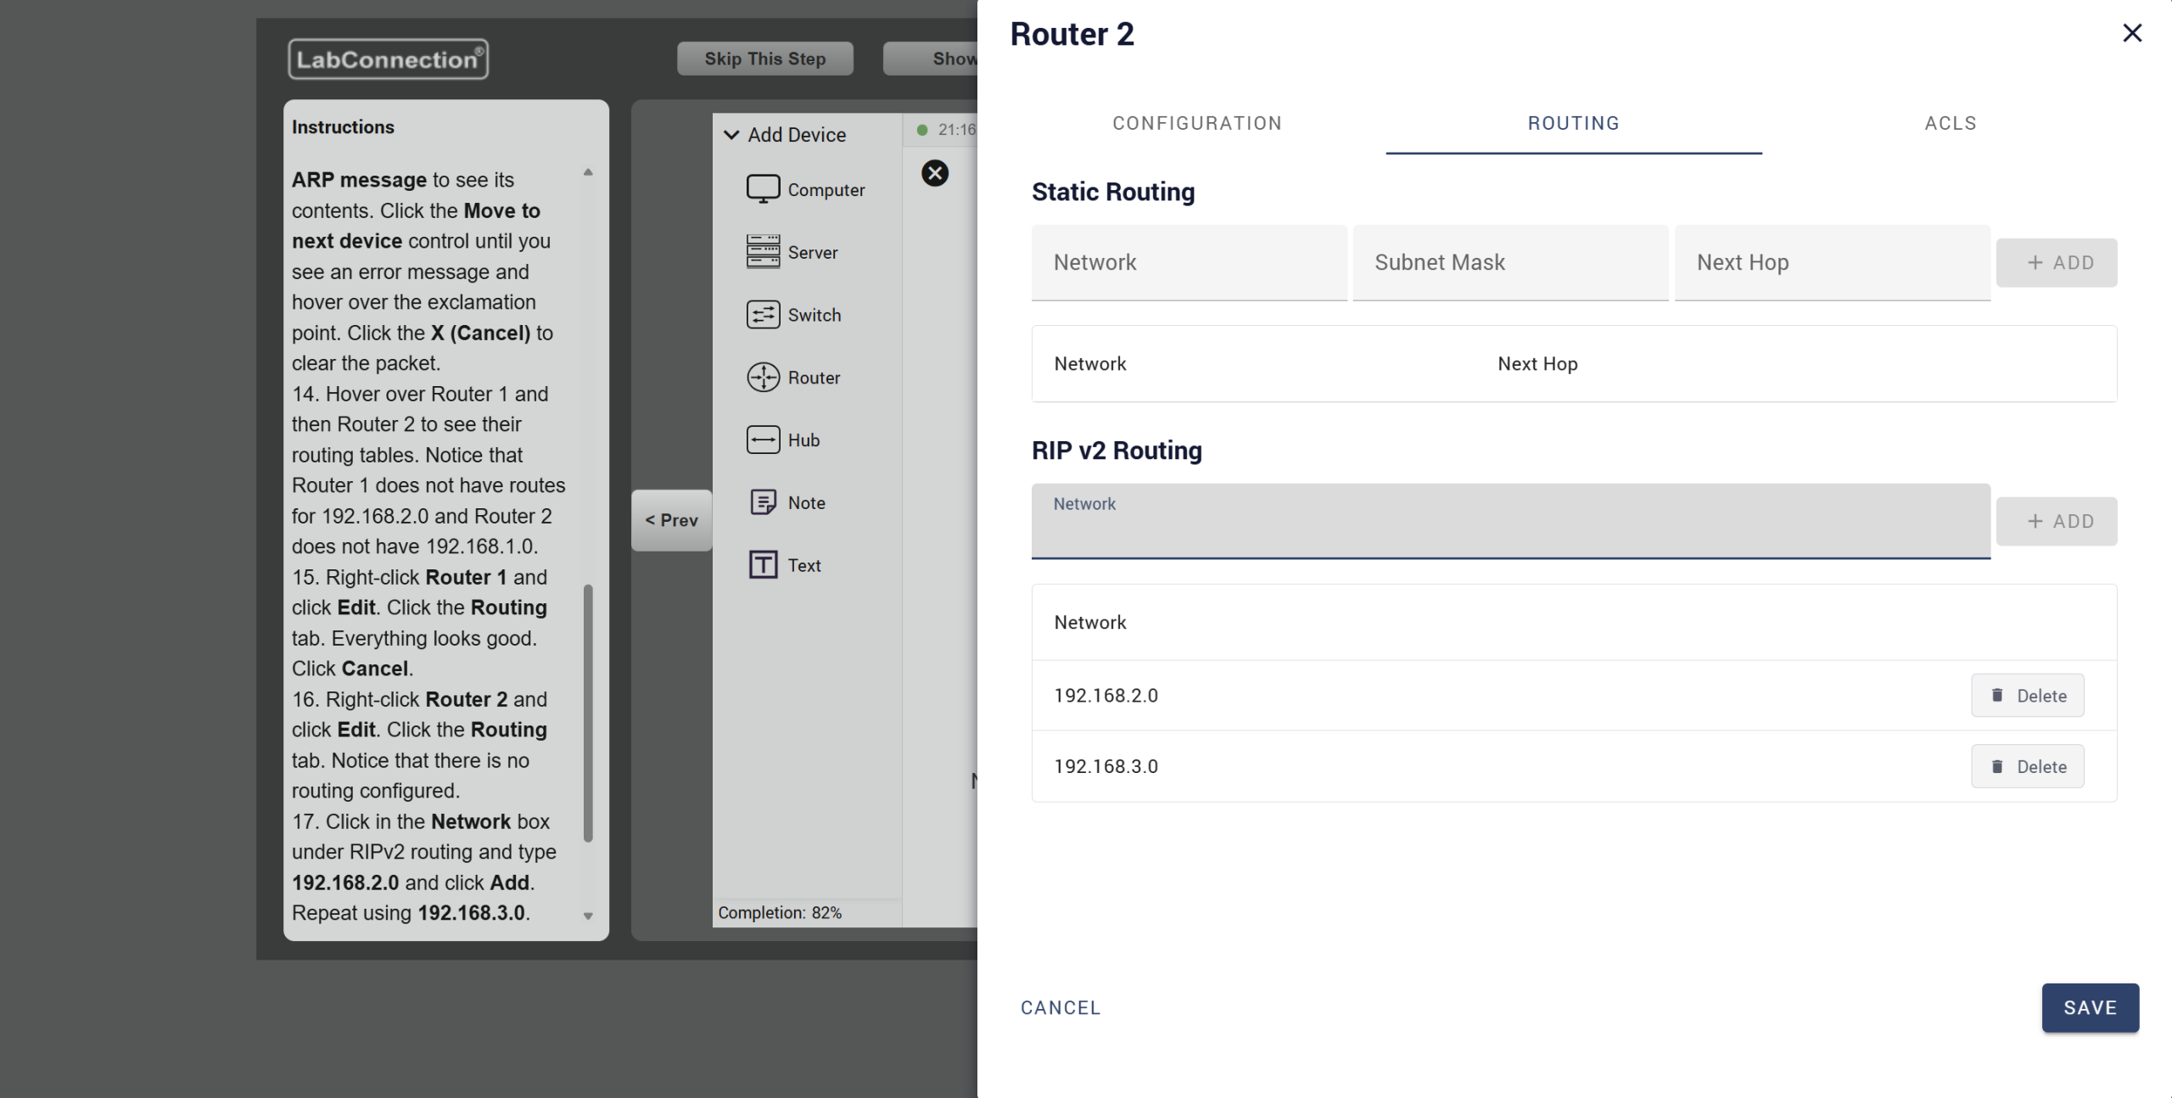Select the Server device icon
This screenshot has height=1098, width=2172.
coord(763,252)
